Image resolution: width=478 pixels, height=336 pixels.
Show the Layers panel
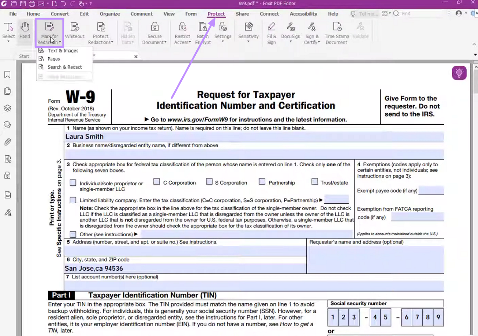pyautogui.click(x=7, y=107)
